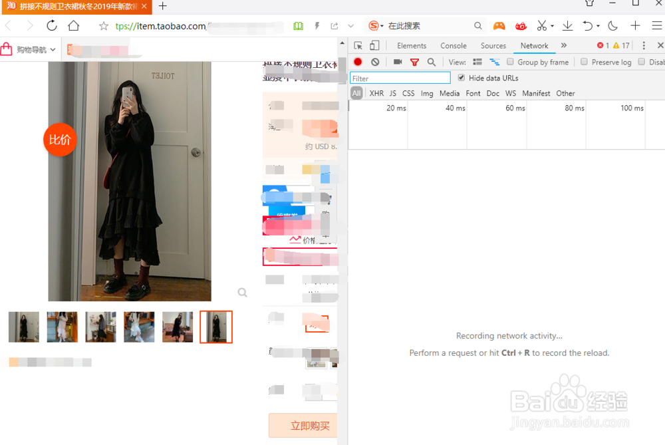Filter network requests by CSS
The width and height of the screenshot is (665, 445).
[x=408, y=93]
